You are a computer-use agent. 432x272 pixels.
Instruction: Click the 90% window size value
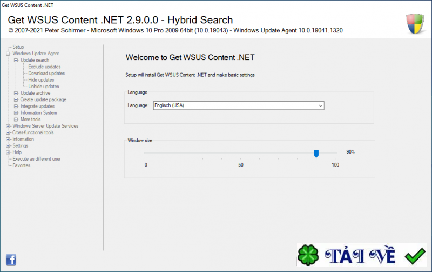[x=350, y=152]
